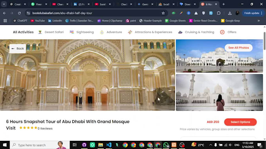The image size is (266, 149).
Task: Open YouTube bookmark
Action: [x=38, y=21]
